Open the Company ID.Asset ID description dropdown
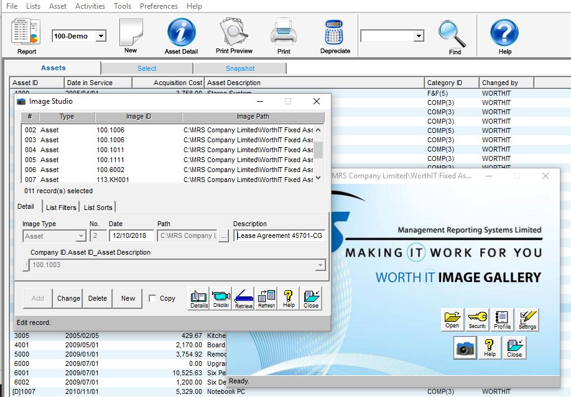The image size is (571, 397). click(320, 265)
